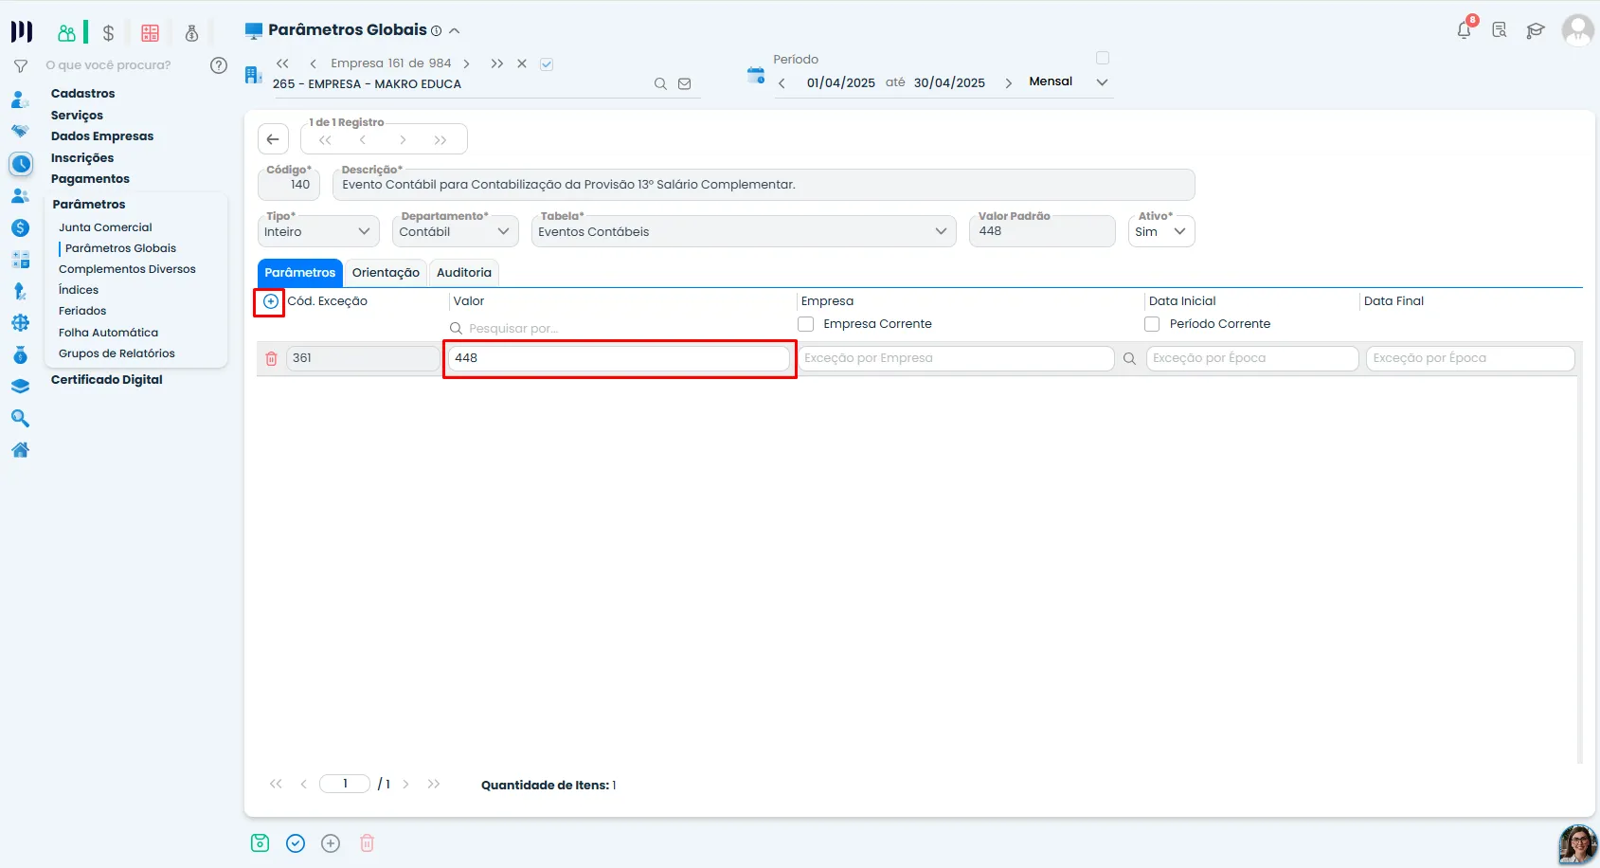The image size is (1600, 868).
Task: Open the dollar sign financial module
Action: coord(108,33)
